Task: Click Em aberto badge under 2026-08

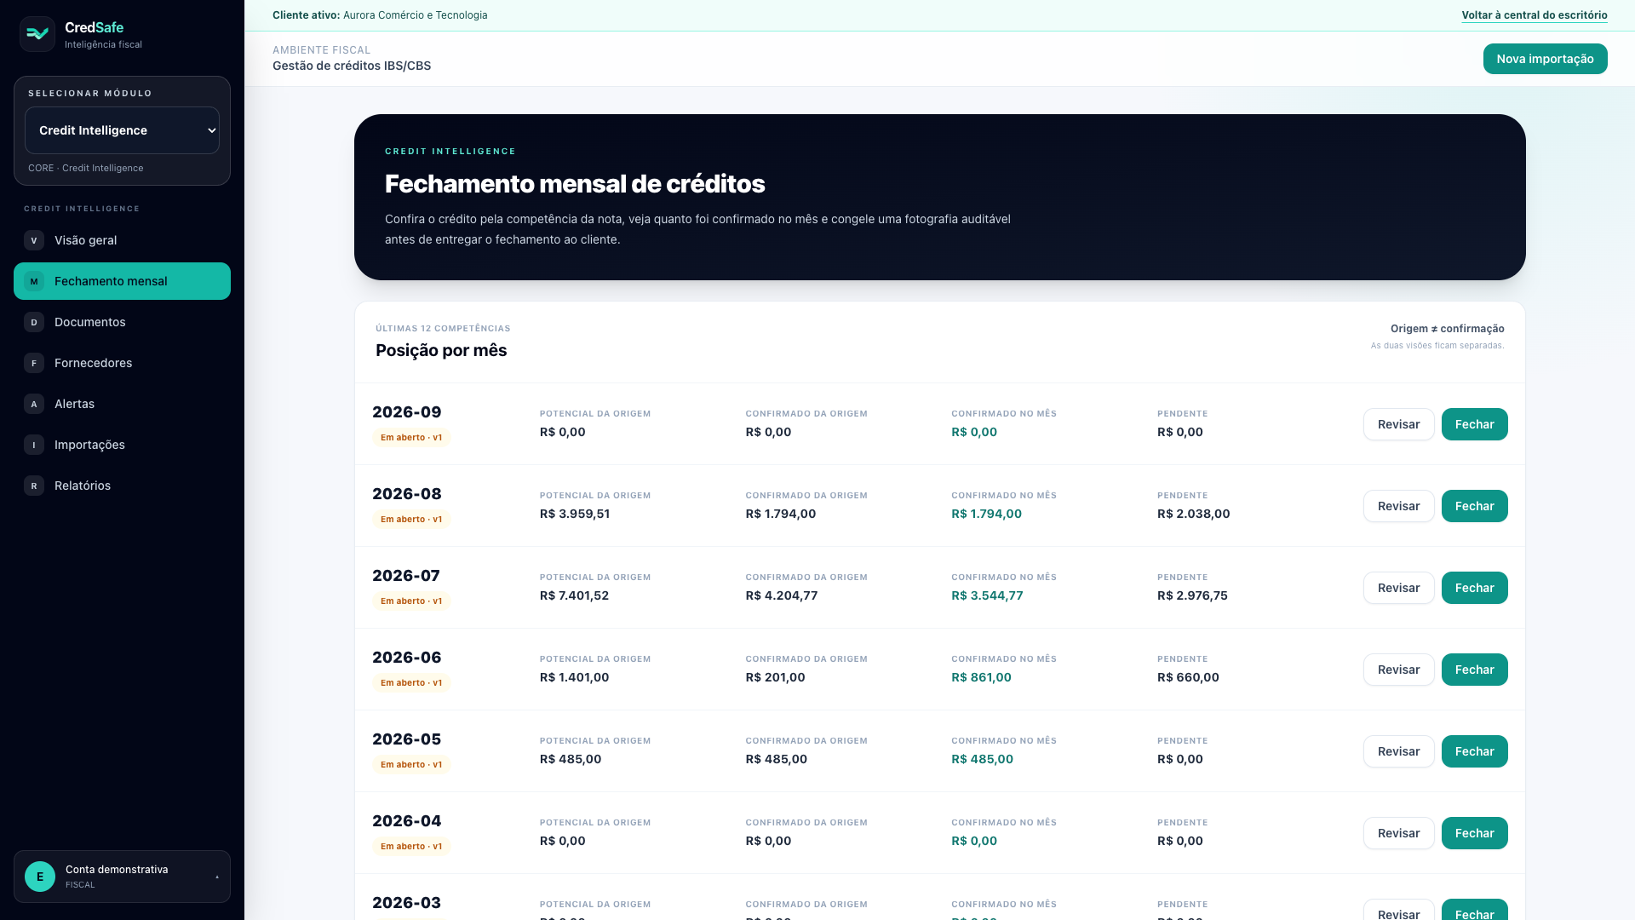Action: pos(411,520)
